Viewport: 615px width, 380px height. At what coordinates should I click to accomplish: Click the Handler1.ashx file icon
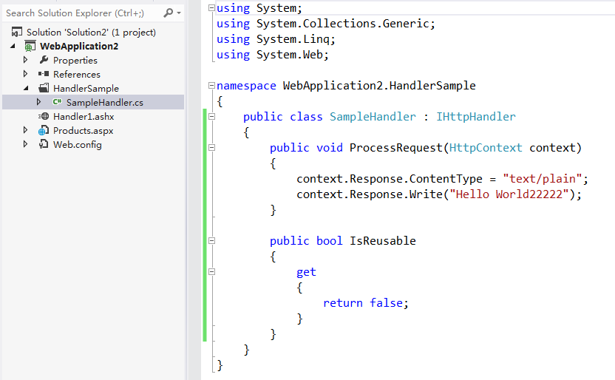pos(44,116)
